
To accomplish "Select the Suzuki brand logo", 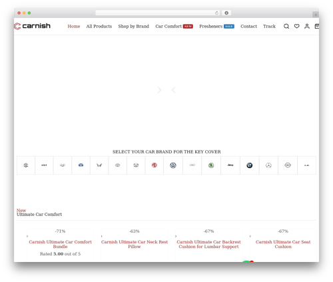I will coord(26,165).
